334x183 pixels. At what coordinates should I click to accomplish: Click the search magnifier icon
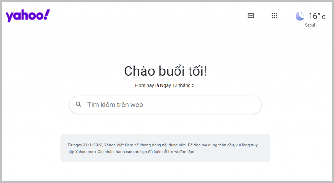click(x=78, y=104)
